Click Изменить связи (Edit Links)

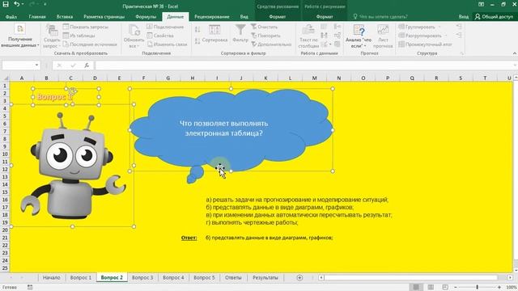pyautogui.click(x=168, y=44)
